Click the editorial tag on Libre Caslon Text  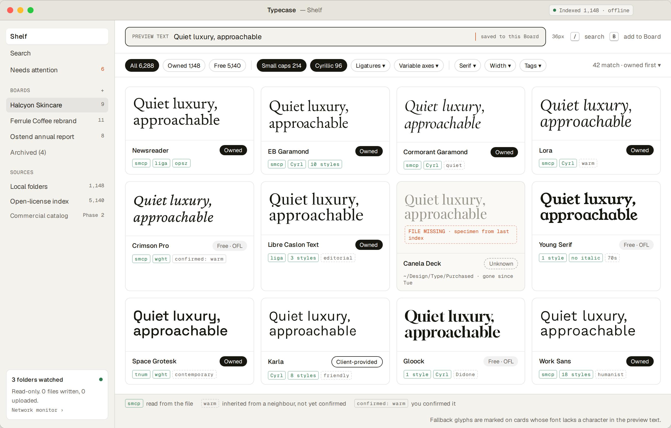[338, 258]
